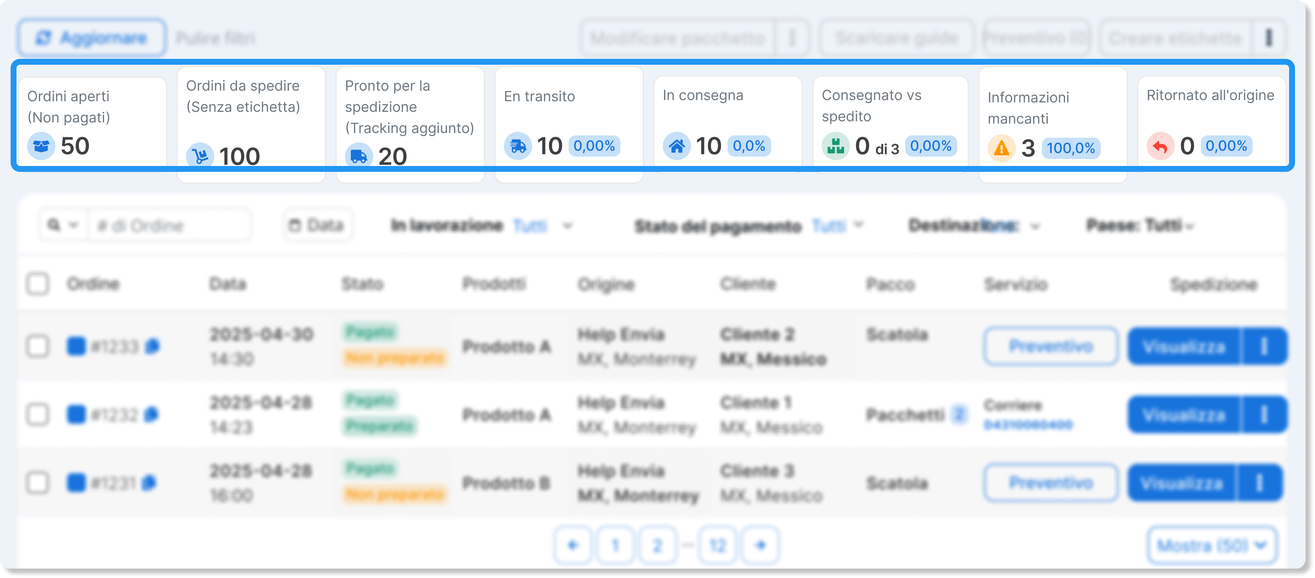Go to page 12 in pagination

[717, 545]
